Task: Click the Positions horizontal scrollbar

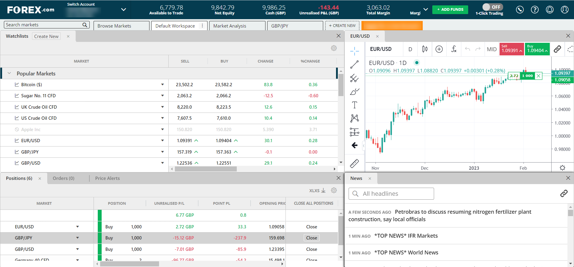Action: (x=130, y=264)
